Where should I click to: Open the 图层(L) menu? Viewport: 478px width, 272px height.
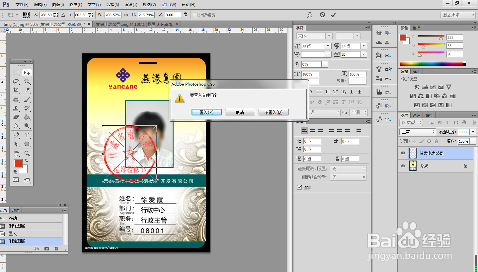(x=76, y=5)
